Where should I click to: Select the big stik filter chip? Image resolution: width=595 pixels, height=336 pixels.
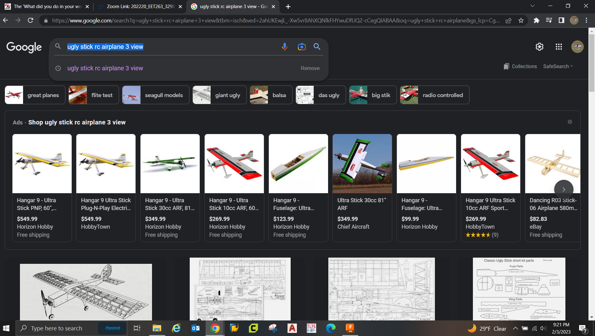click(373, 95)
